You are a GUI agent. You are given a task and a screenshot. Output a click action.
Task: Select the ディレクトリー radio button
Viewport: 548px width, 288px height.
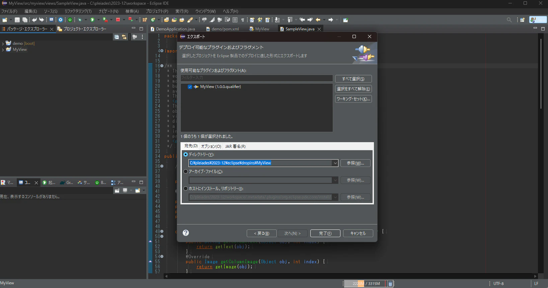(186, 155)
